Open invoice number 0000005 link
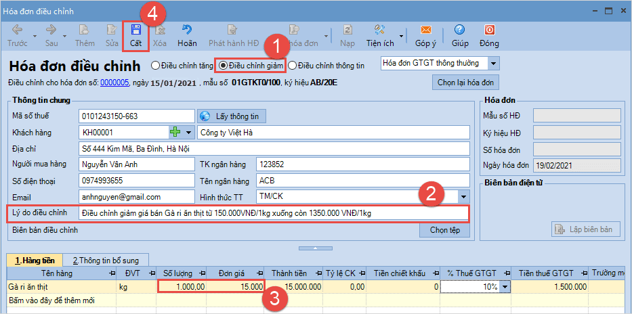Screen dimensions: 632x314 tap(114, 83)
